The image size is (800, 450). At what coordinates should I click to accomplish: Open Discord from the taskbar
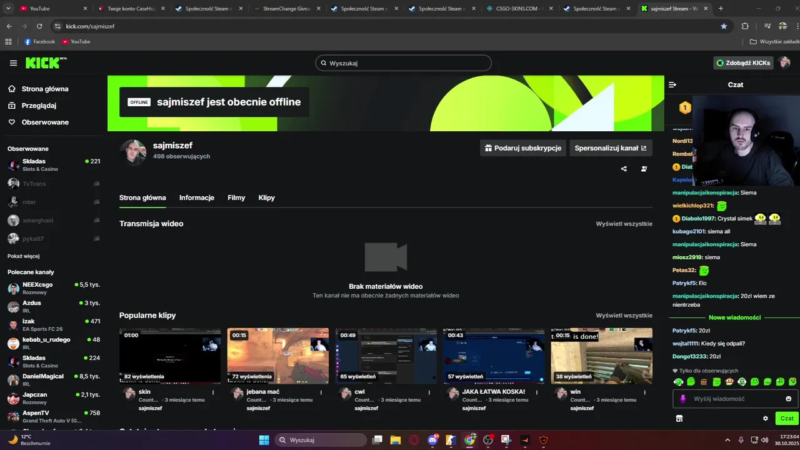[432, 440]
